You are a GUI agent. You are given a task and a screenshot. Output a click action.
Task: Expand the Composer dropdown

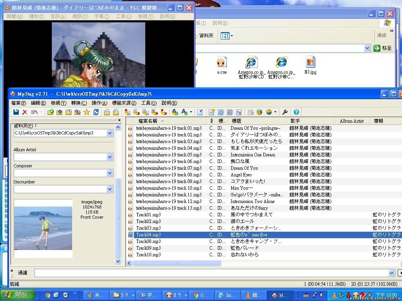(110, 173)
